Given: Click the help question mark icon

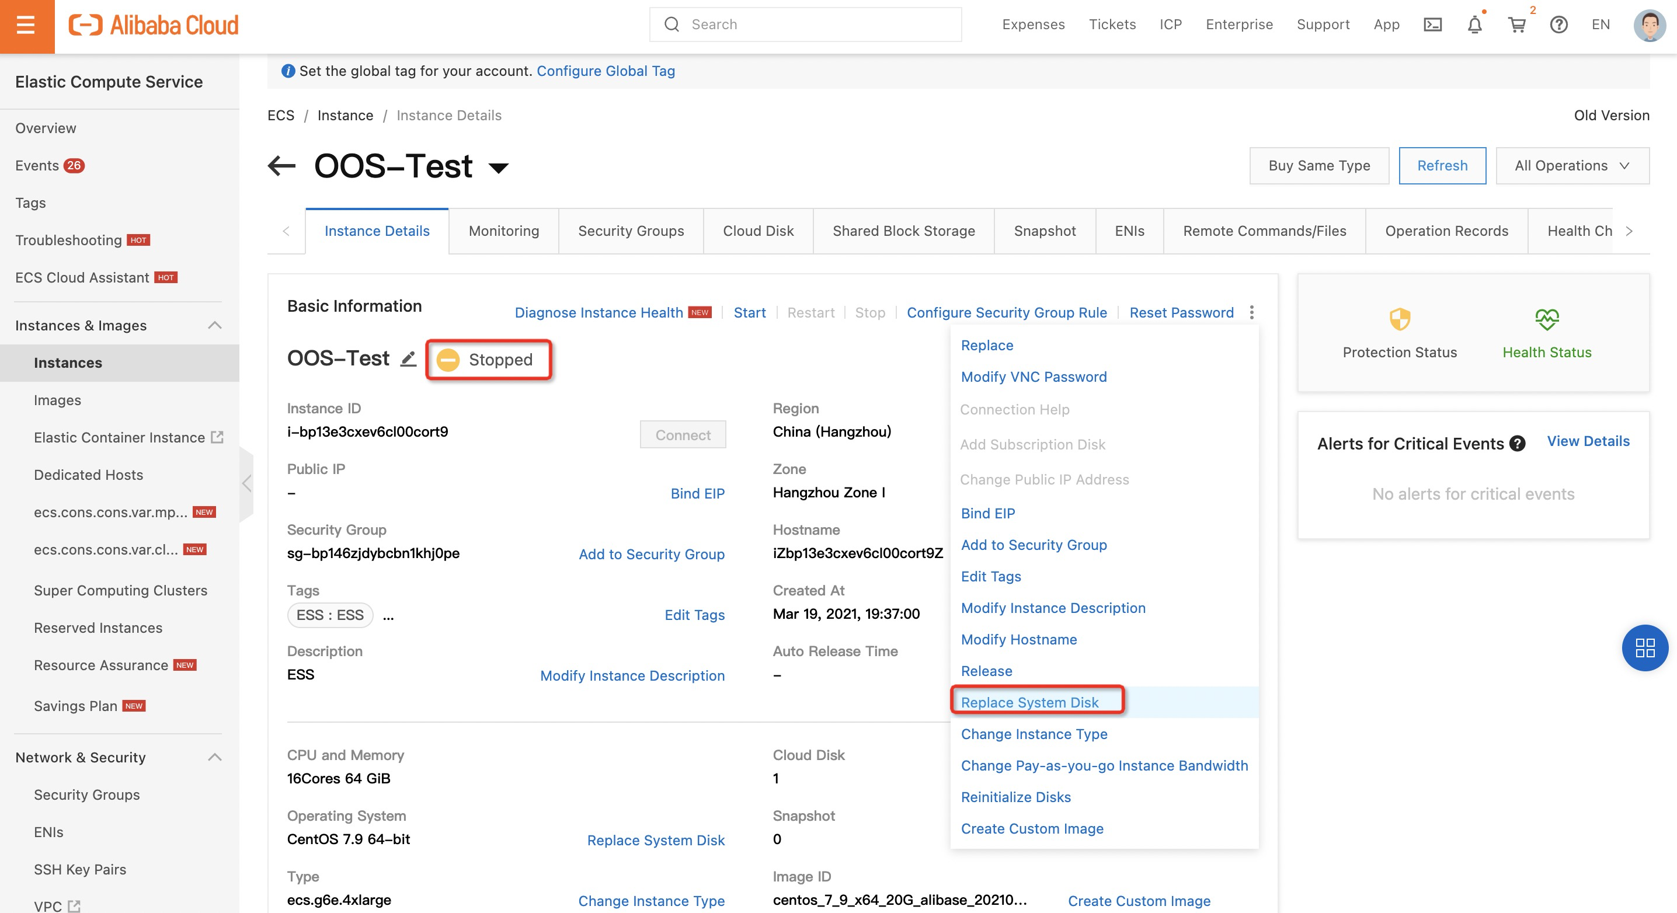Looking at the screenshot, I should click(x=1558, y=25).
